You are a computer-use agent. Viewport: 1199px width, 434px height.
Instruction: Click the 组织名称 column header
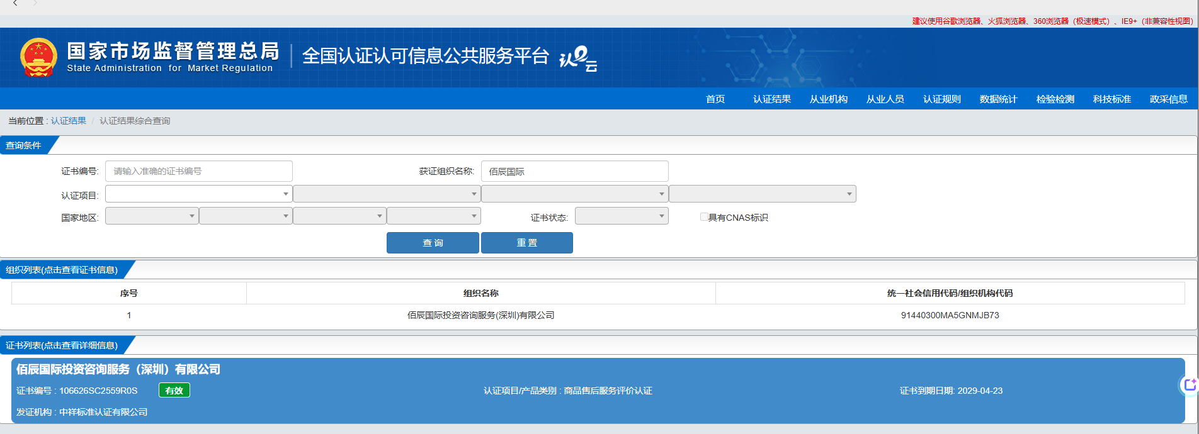[x=481, y=293]
